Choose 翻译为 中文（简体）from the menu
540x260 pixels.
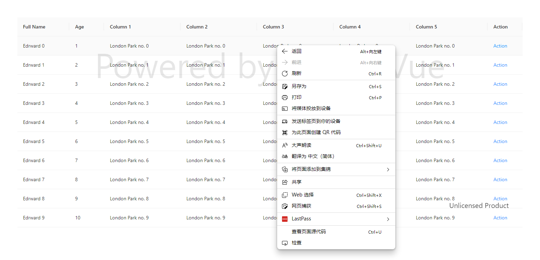click(313, 156)
